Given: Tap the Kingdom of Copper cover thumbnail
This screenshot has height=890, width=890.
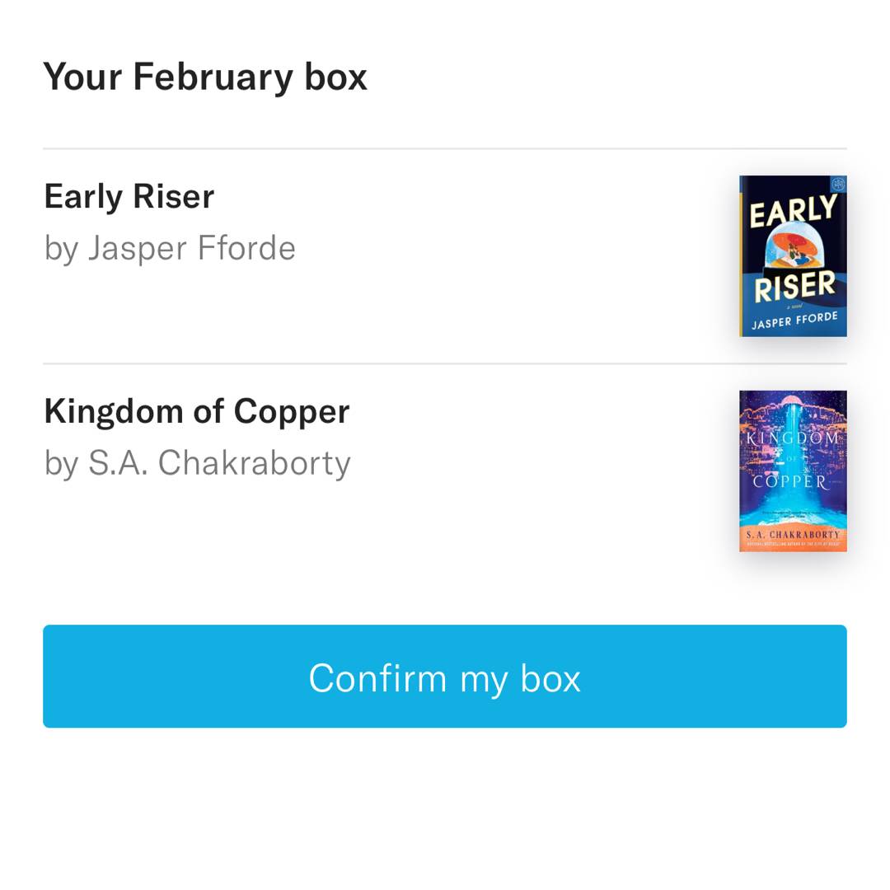Looking at the screenshot, I should click(x=793, y=471).
